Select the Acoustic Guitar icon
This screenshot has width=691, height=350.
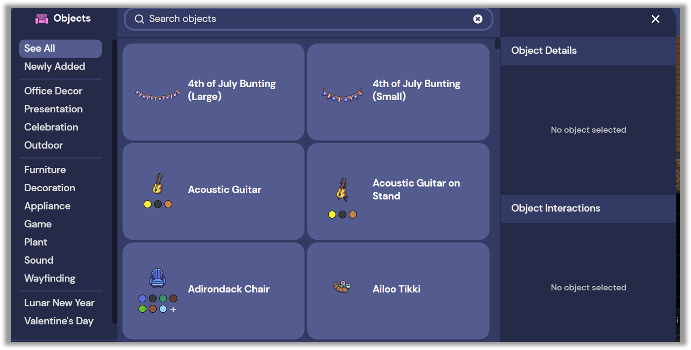tap(158, 184)
